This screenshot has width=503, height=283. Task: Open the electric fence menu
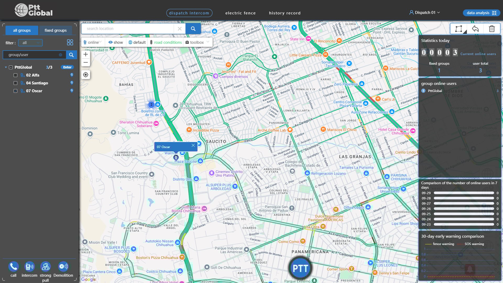(x=240, y=13)
